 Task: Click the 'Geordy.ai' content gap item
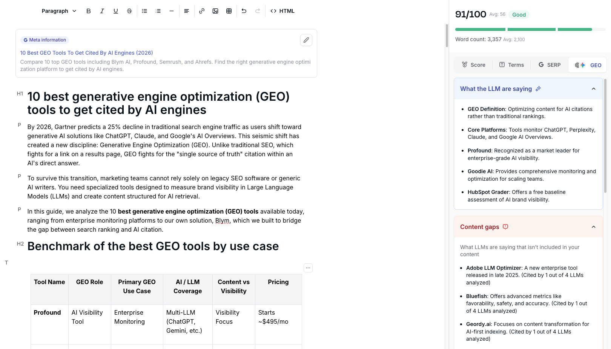coord(527,331)
